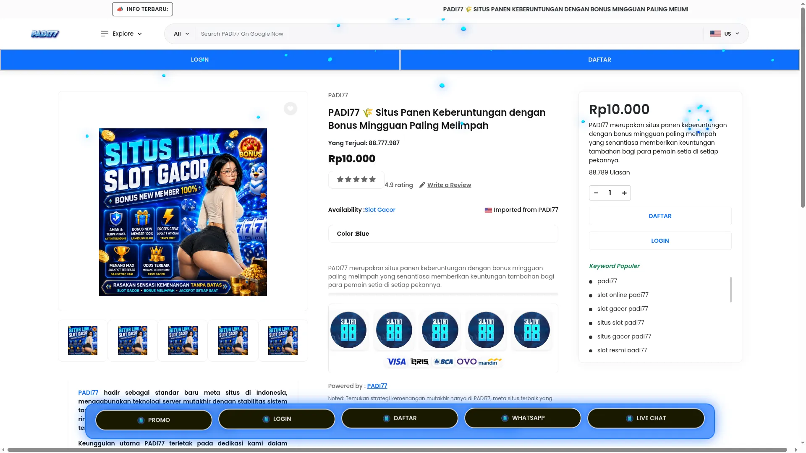
Task: Select the second product thumbnail
Action: (x=133, y=341)
